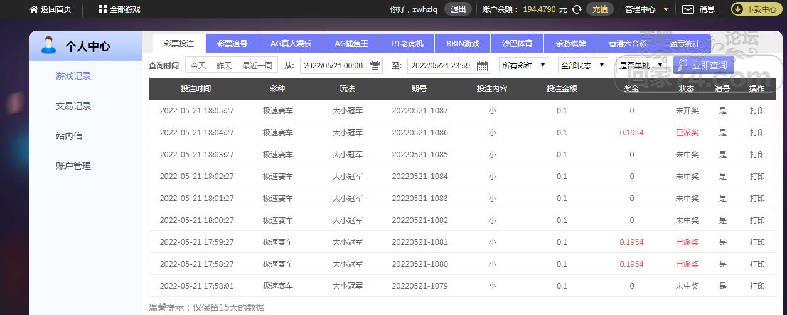Open the 管理中心 dropdown menu
This screenshot has width=787, height=315.
coord(647,9)
